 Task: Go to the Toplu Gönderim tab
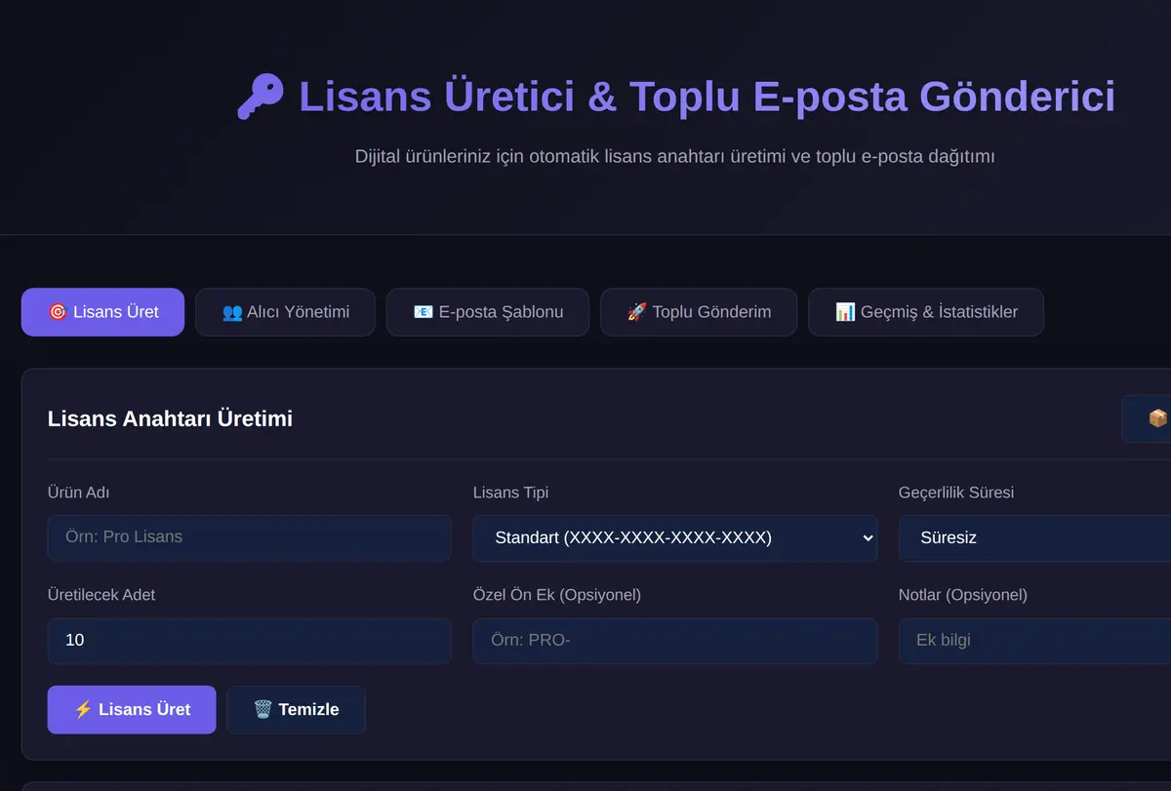[699, 312]
